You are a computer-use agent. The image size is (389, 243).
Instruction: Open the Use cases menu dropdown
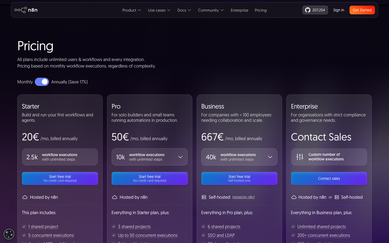(159, 10)
